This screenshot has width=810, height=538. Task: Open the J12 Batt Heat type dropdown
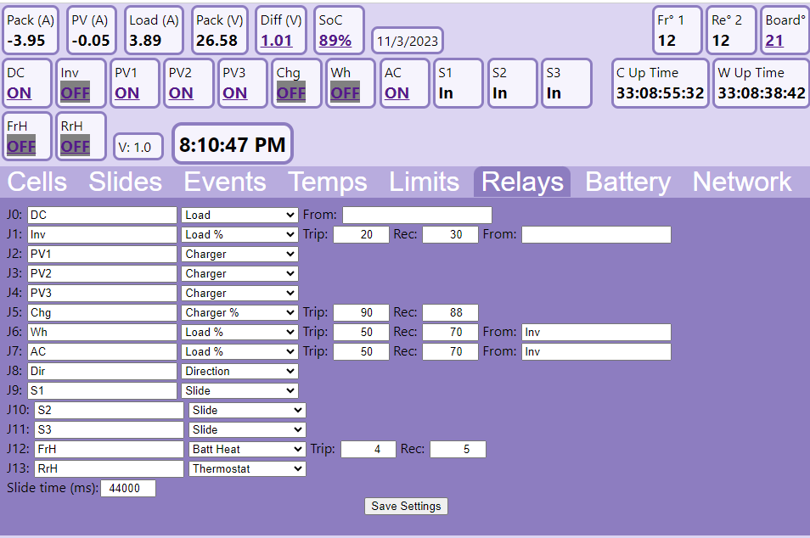pyautogui.click(x=246, y=449)
